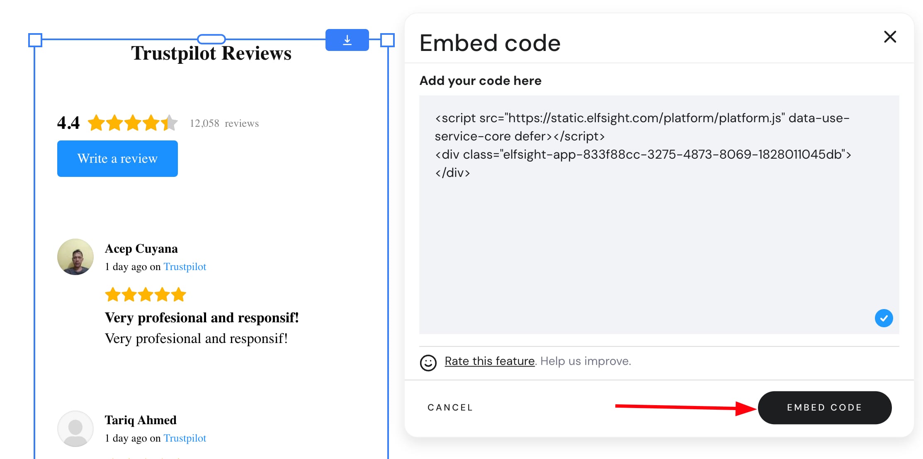This screenshot has width=923, height=459.
Task: Click the download icon above the widget
Action: pos(347,39)
